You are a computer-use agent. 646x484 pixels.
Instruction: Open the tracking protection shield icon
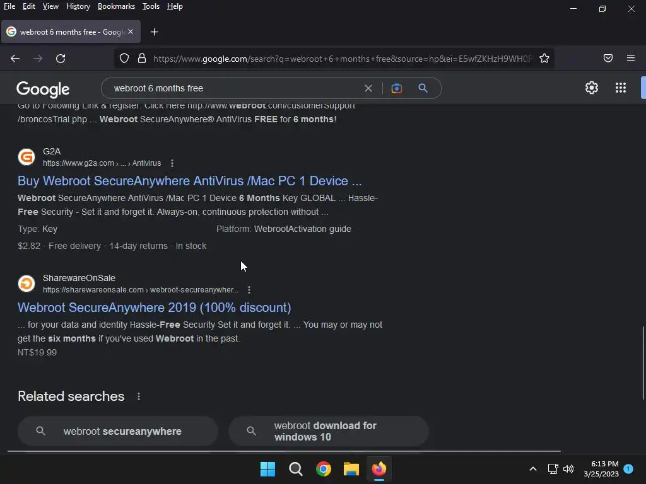tap(124, 59)
